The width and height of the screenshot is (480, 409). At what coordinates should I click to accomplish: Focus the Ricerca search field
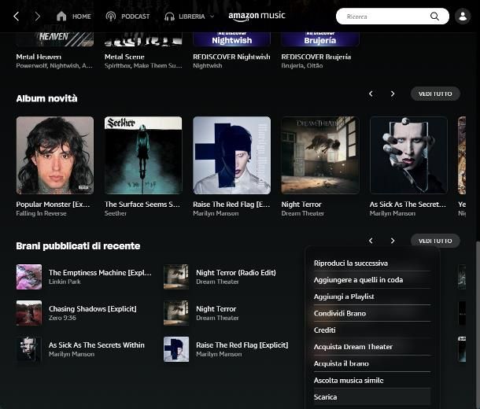point(393,17)
